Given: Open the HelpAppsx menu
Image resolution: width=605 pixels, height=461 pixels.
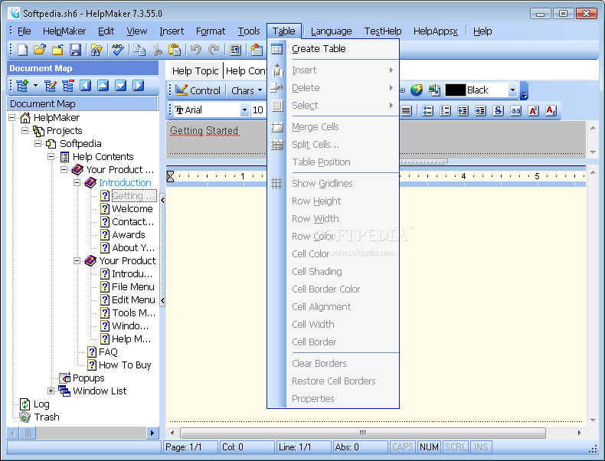Looking at the screenshot, I should [x=435, y=31].
